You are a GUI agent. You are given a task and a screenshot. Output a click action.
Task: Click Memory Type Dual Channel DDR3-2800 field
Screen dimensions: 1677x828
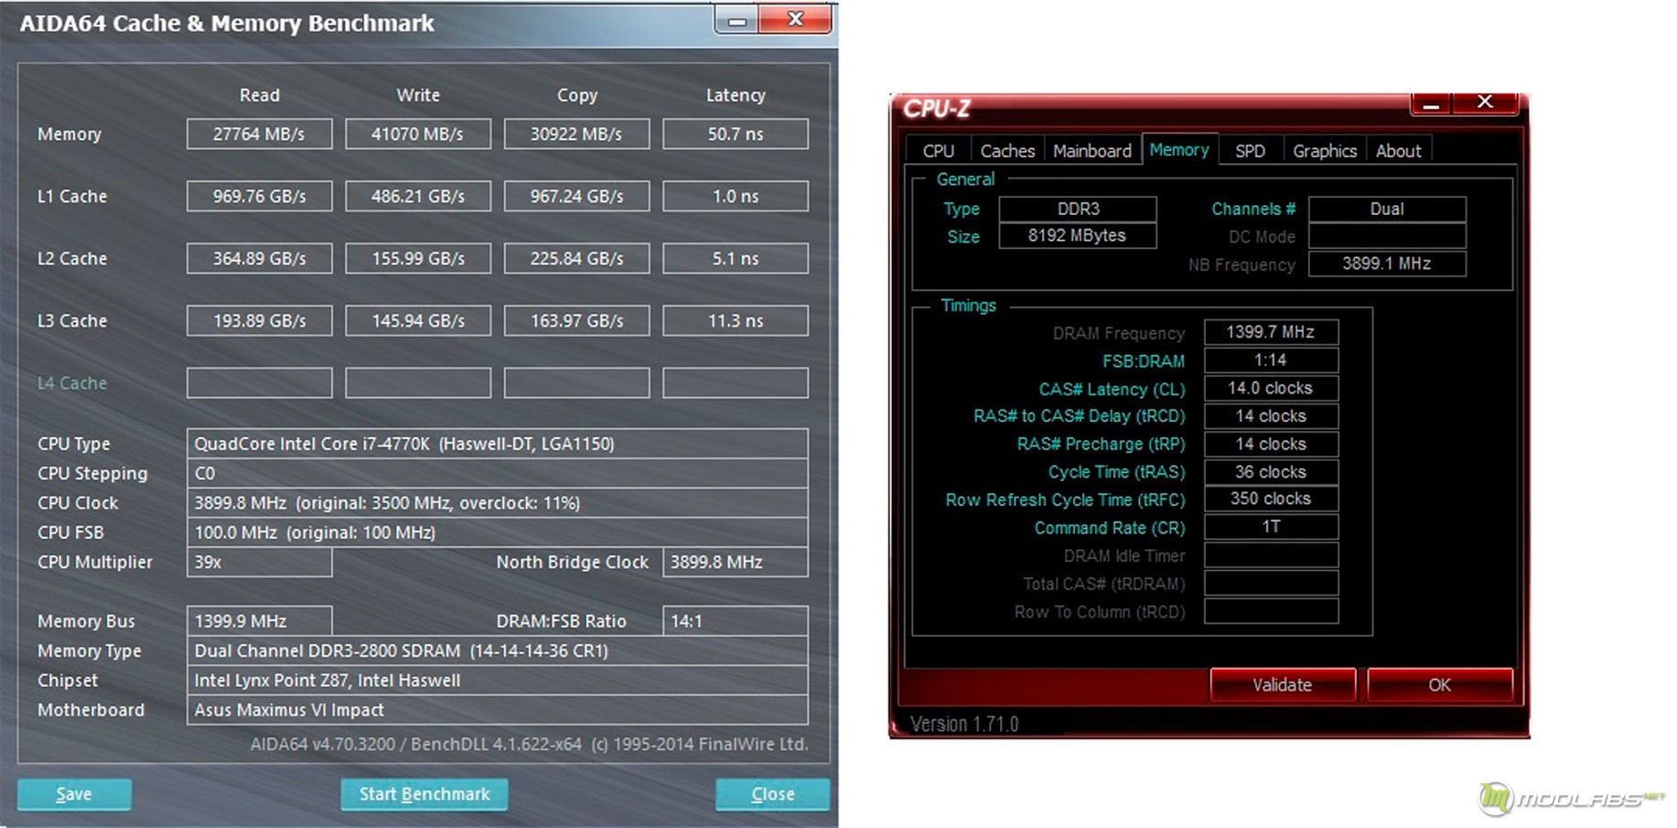(498, 651)
